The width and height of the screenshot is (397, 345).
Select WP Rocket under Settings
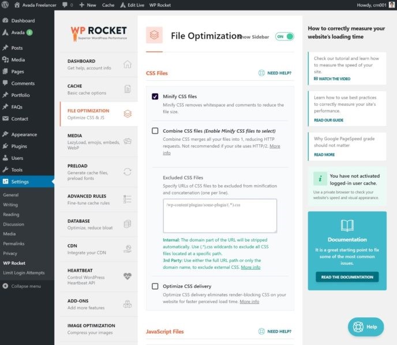14,263
